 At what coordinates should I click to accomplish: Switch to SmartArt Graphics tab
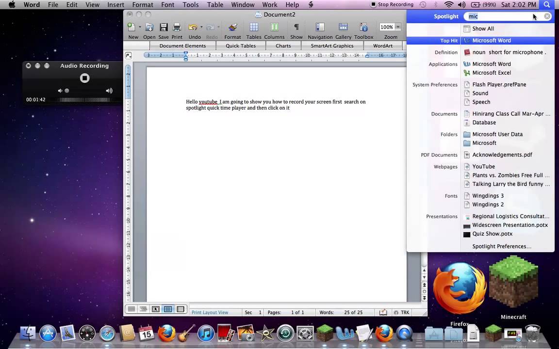click(x=332, y=46)
